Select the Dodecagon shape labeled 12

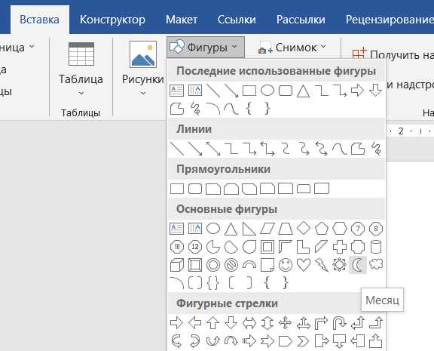pos(195,247)
